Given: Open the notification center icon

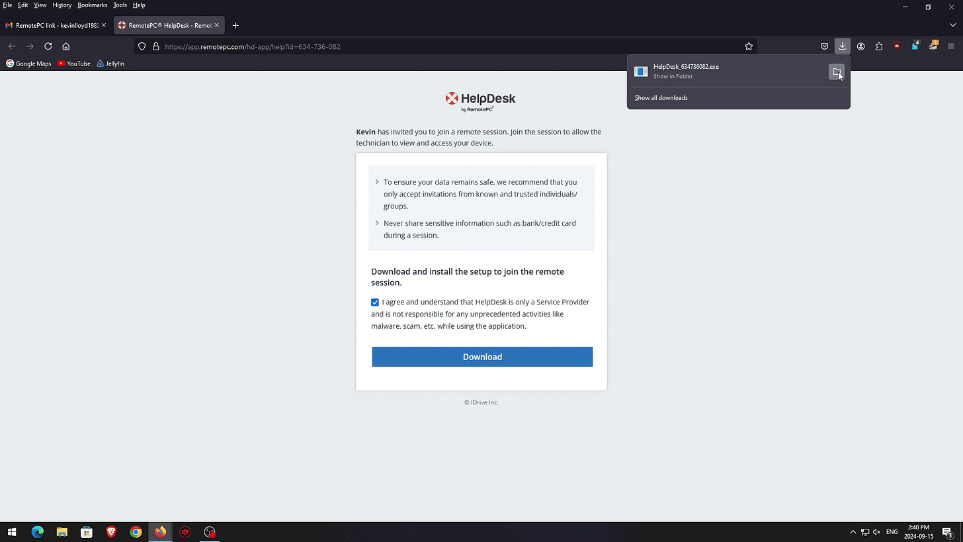Looking at the screenshot, I should pyautogui.click(x=947, y=532).
